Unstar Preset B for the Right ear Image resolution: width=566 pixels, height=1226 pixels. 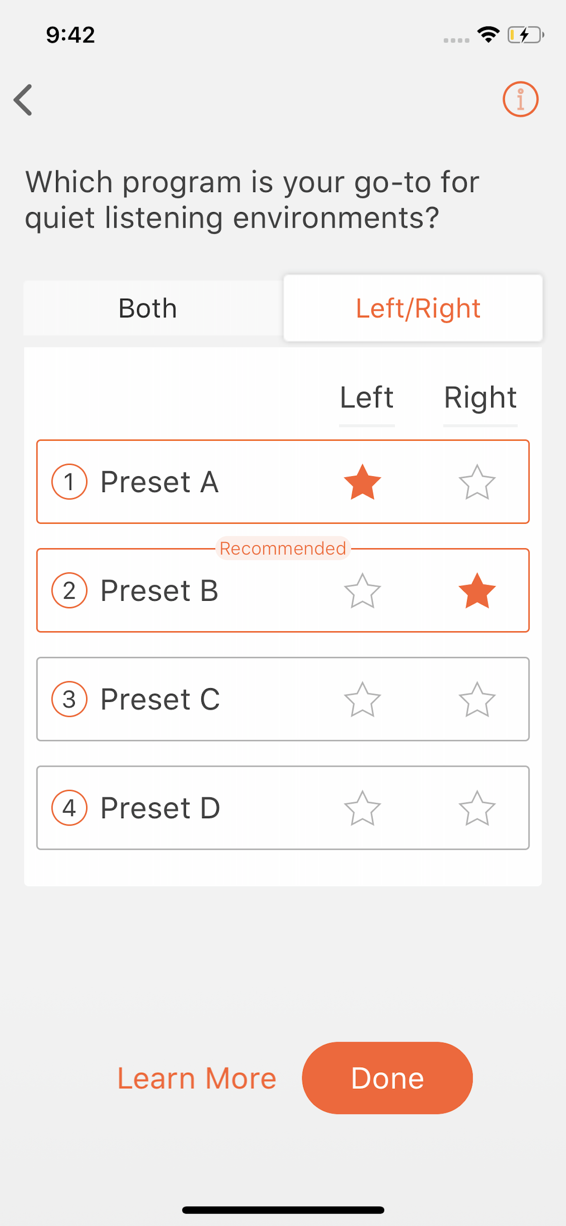[477, 590]
